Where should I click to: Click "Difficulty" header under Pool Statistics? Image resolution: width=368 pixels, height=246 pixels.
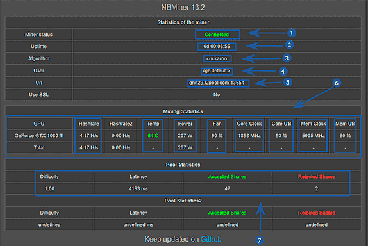tap(49, 177)
